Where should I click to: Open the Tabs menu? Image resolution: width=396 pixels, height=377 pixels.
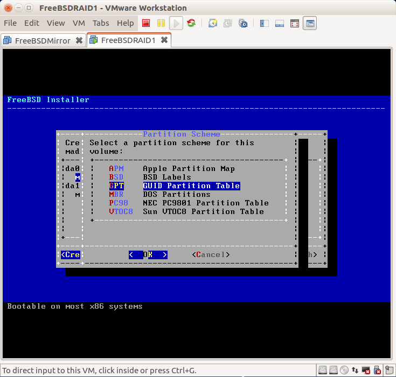101,23
